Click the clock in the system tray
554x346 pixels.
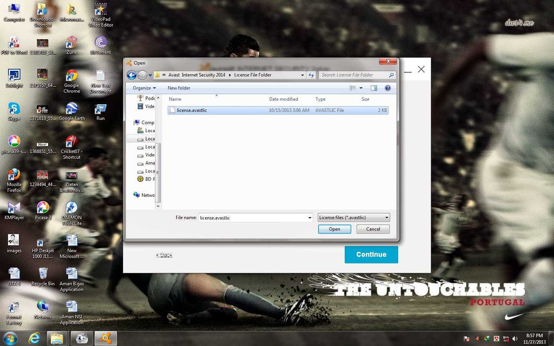click(x=534, y=339)
